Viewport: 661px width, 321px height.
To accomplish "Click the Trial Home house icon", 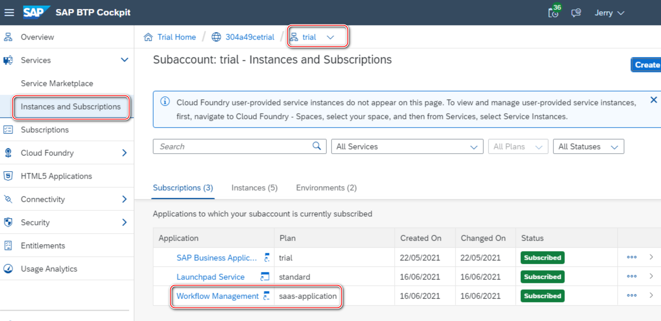I will [148, 37].
